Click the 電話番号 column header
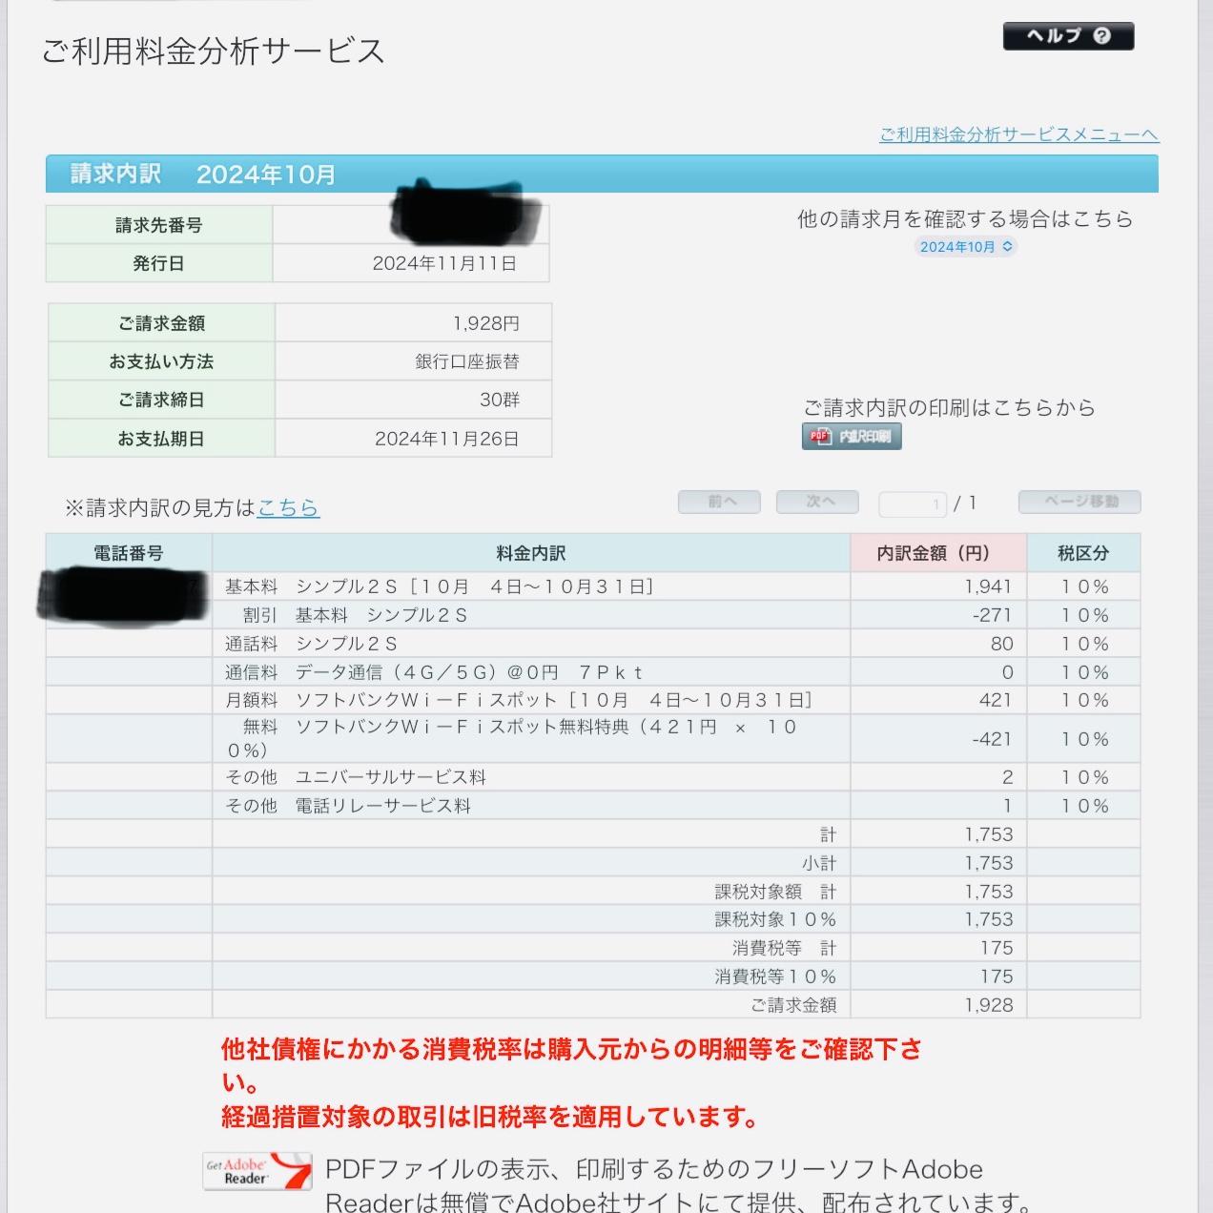The width and height of the screenshot is (1213, 1213). [127, 552]
